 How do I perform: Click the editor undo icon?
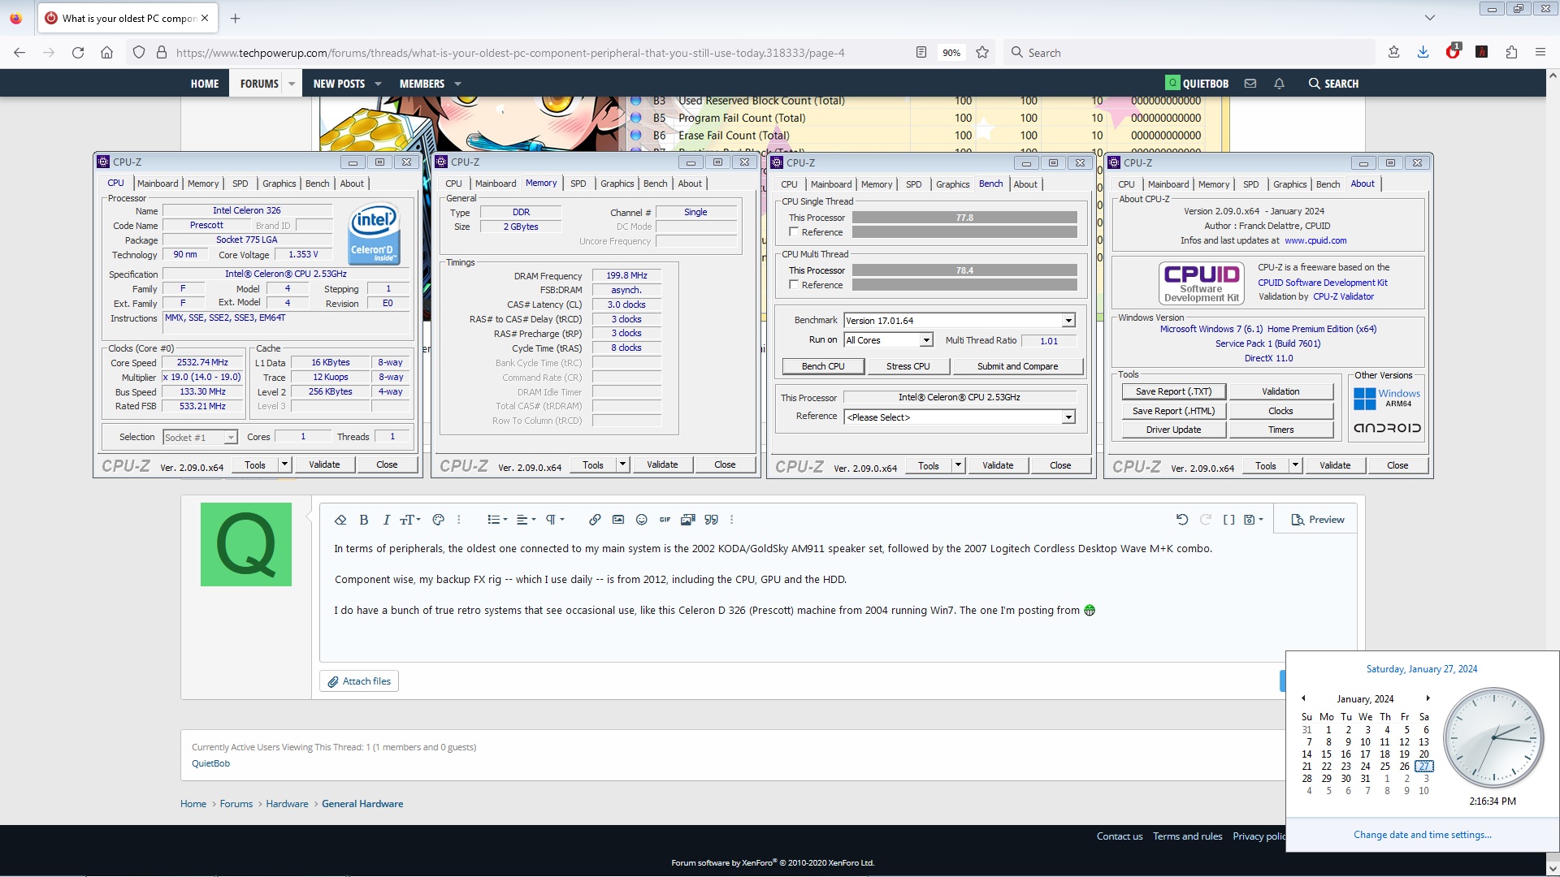(x=1182, y=520)
